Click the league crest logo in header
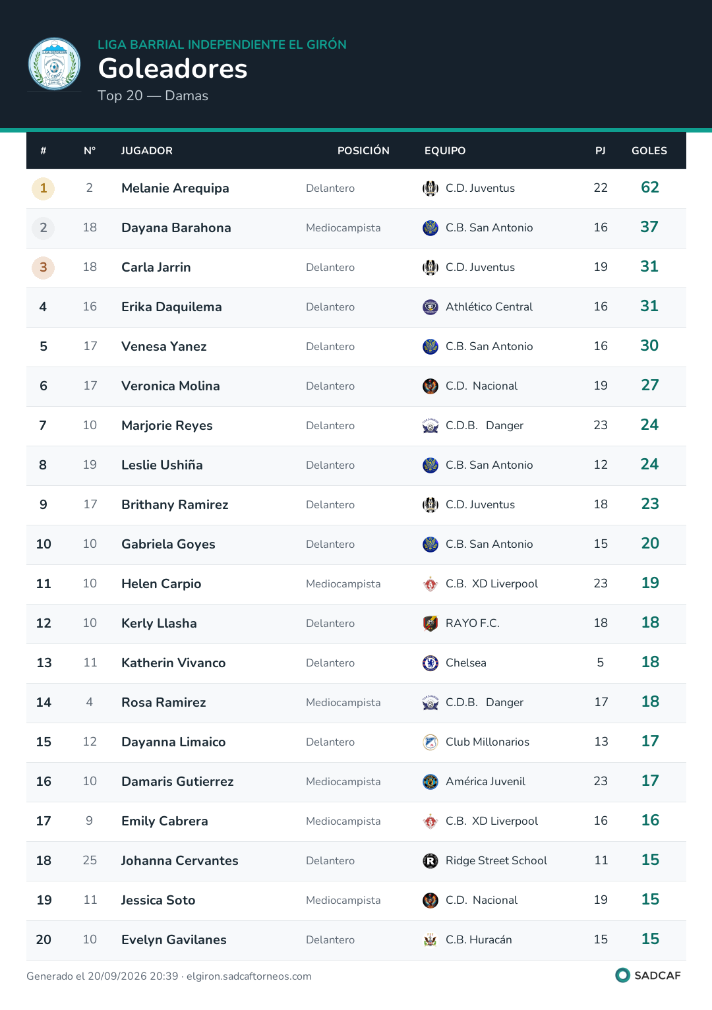This screenshot has width=712, height=1010. pos(54,64)
